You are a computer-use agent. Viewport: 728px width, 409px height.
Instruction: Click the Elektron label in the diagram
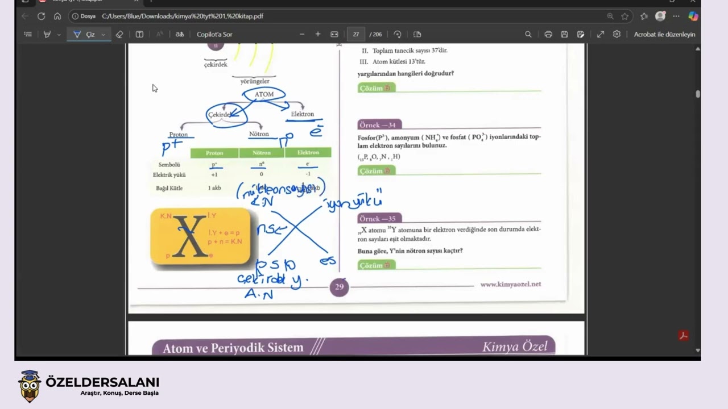(x=302, y=114)
